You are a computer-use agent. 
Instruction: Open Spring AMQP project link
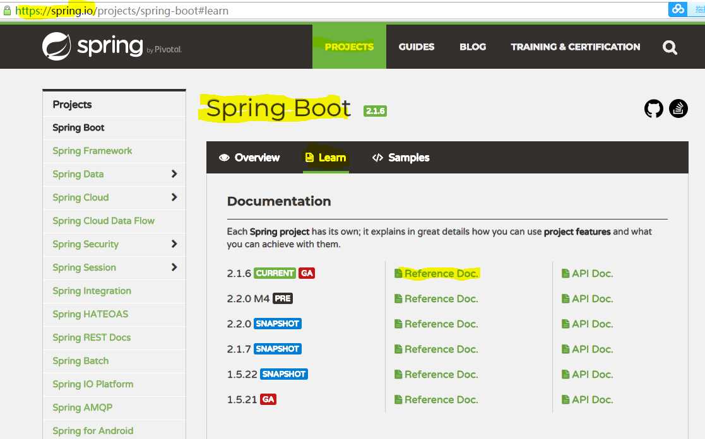pyautogui.click(x=82, y=407)
